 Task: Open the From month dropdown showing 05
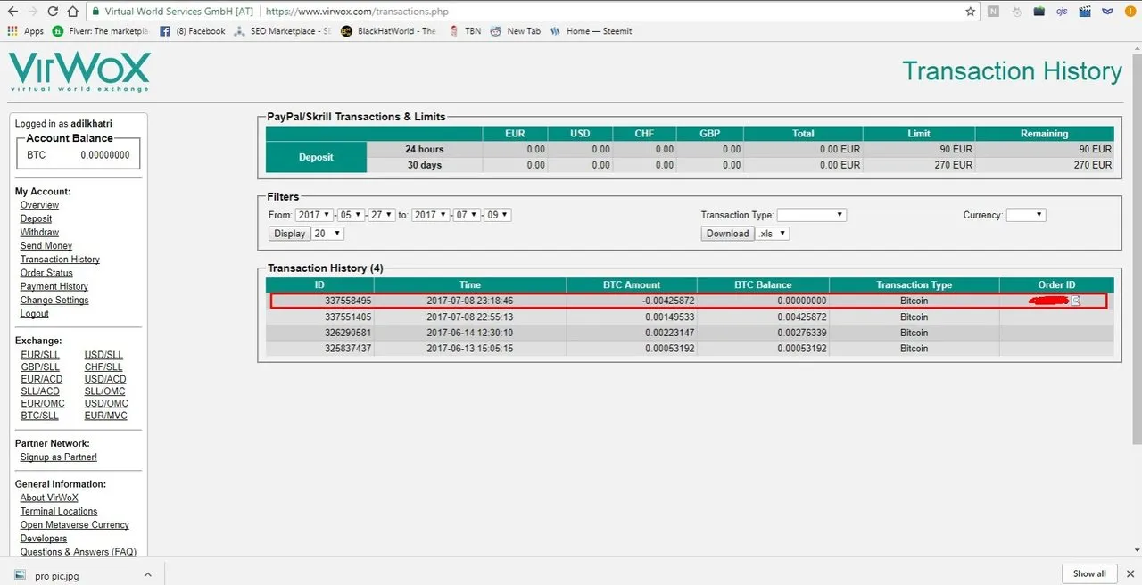click(351, 215)
